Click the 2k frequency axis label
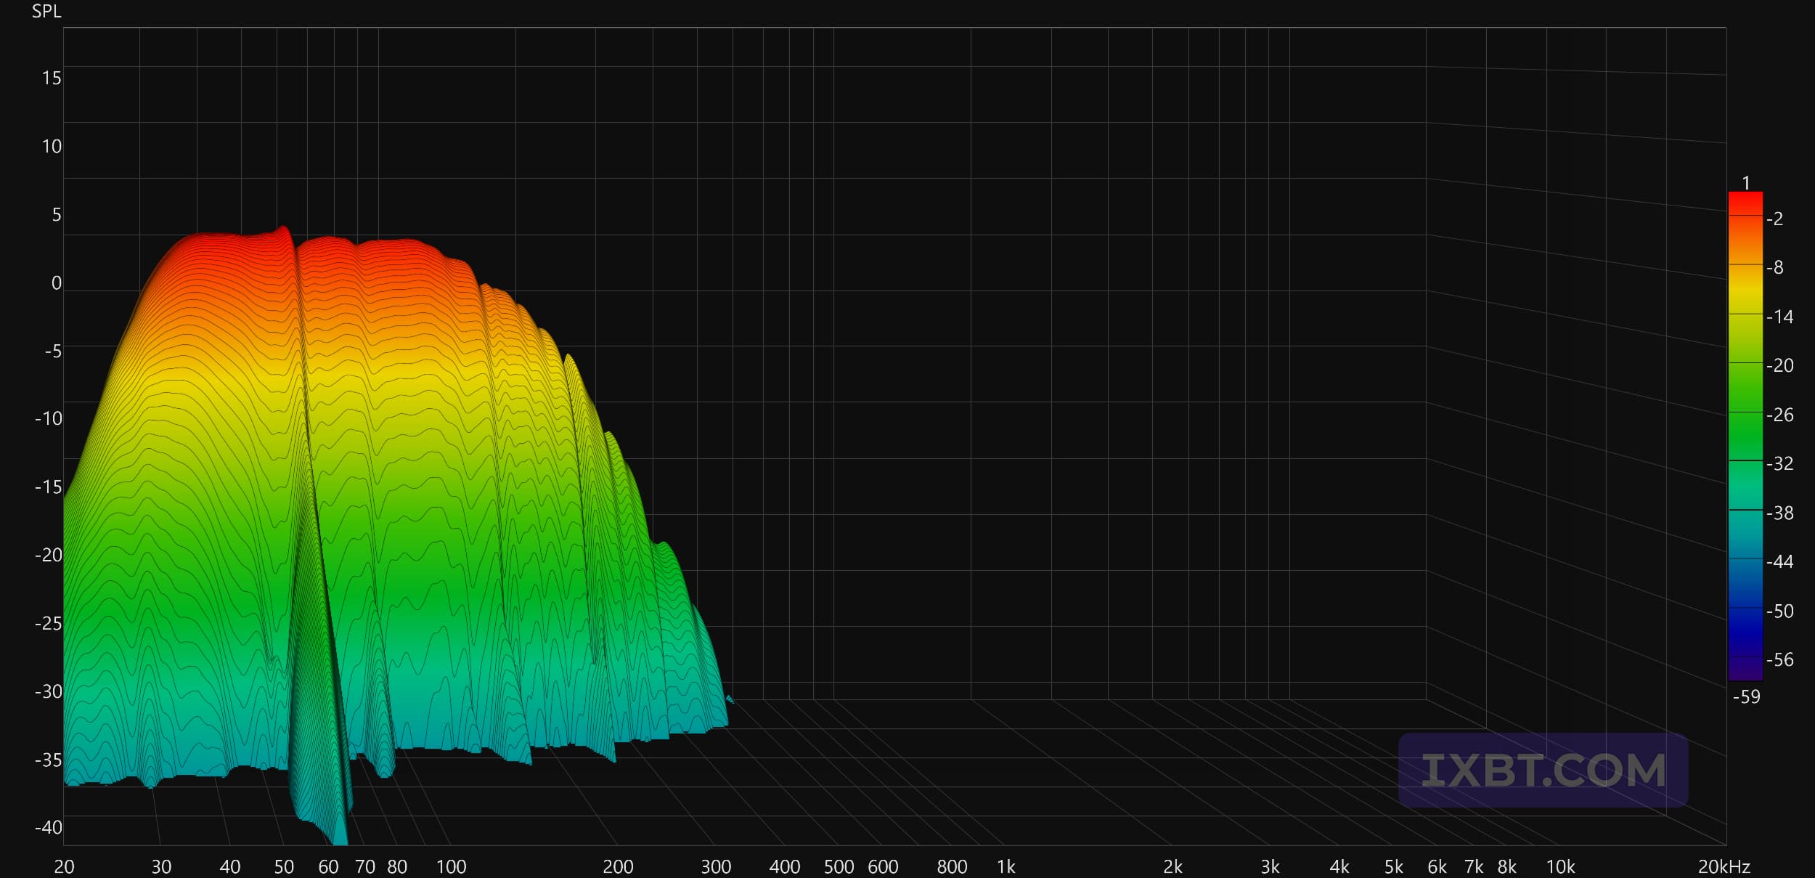This screenshot has width=1815, height=878. coord(1172,866)
